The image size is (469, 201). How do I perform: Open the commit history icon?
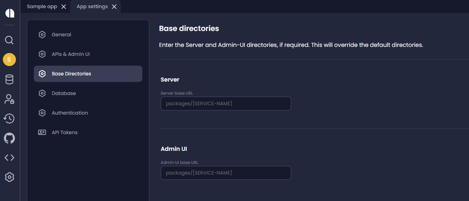pos(9,119)
